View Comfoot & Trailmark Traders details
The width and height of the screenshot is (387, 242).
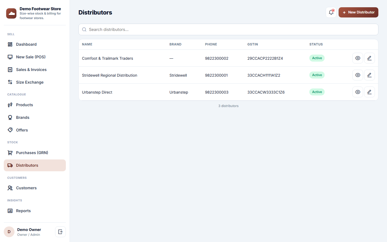358,58
